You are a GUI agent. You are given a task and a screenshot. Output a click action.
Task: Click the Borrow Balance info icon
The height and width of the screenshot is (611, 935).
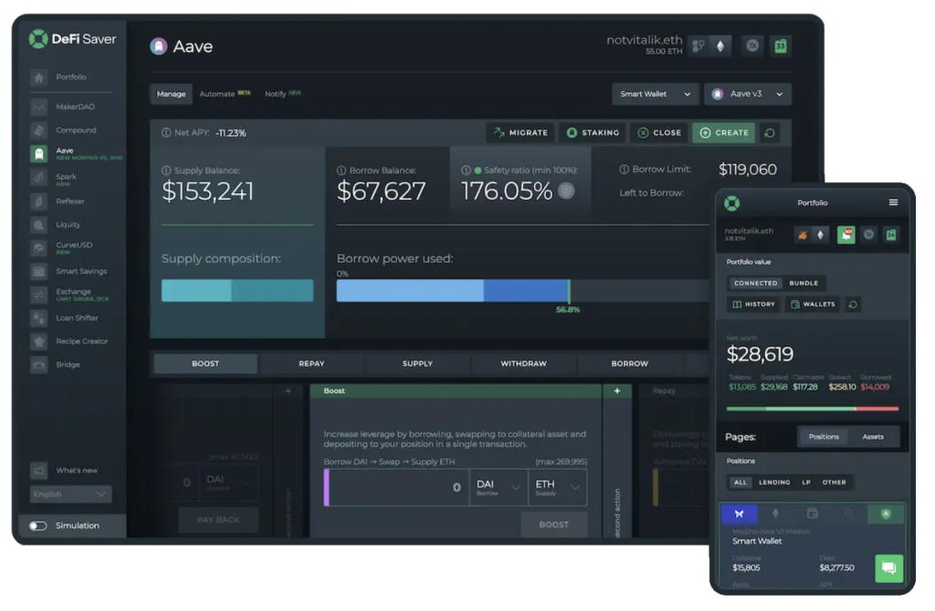click(x=341, y=171)
